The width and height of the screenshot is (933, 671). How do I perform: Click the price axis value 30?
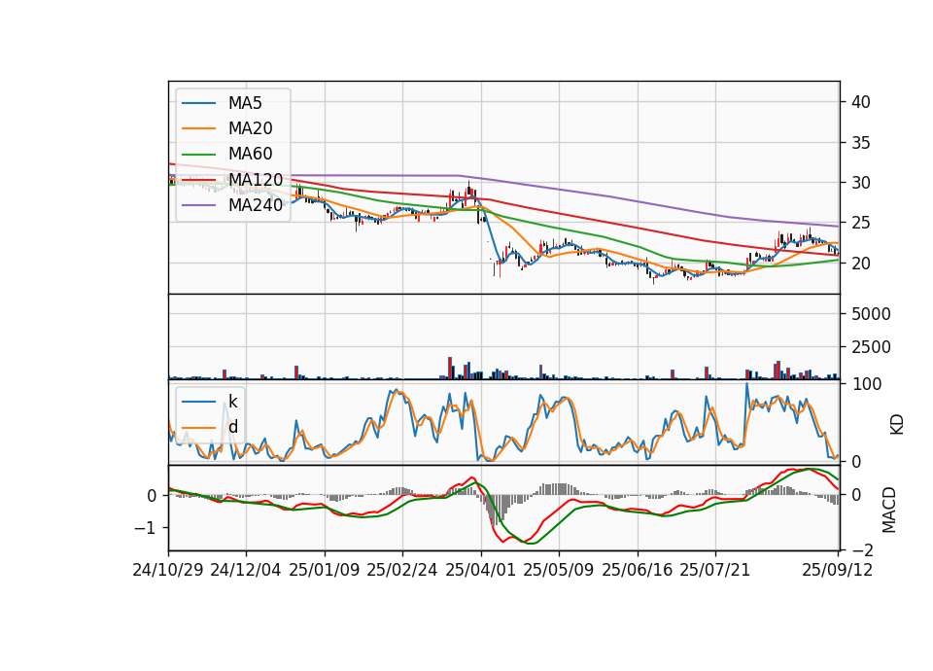861,183
